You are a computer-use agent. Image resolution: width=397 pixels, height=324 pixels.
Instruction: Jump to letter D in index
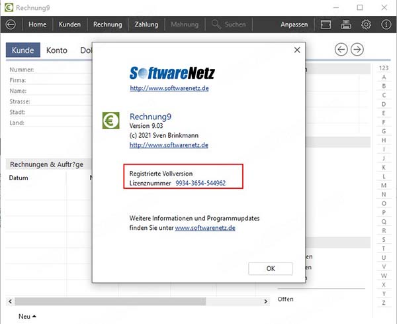[x=384, y=104]
